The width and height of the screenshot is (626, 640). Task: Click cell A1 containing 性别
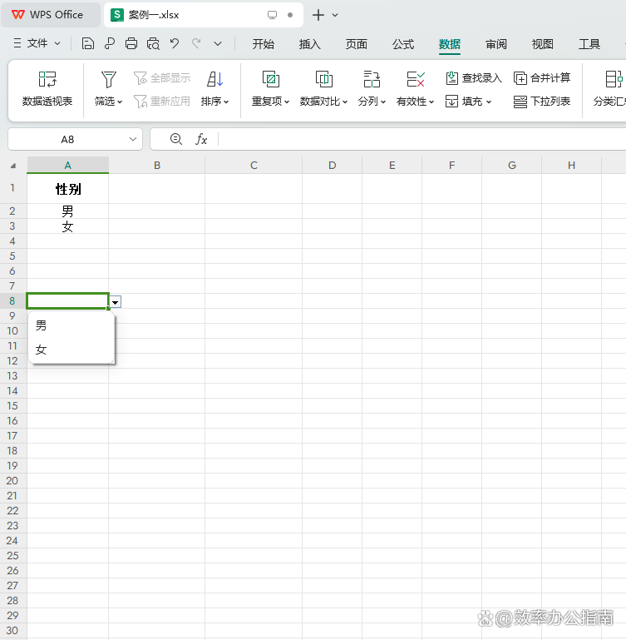coord(67,189)
